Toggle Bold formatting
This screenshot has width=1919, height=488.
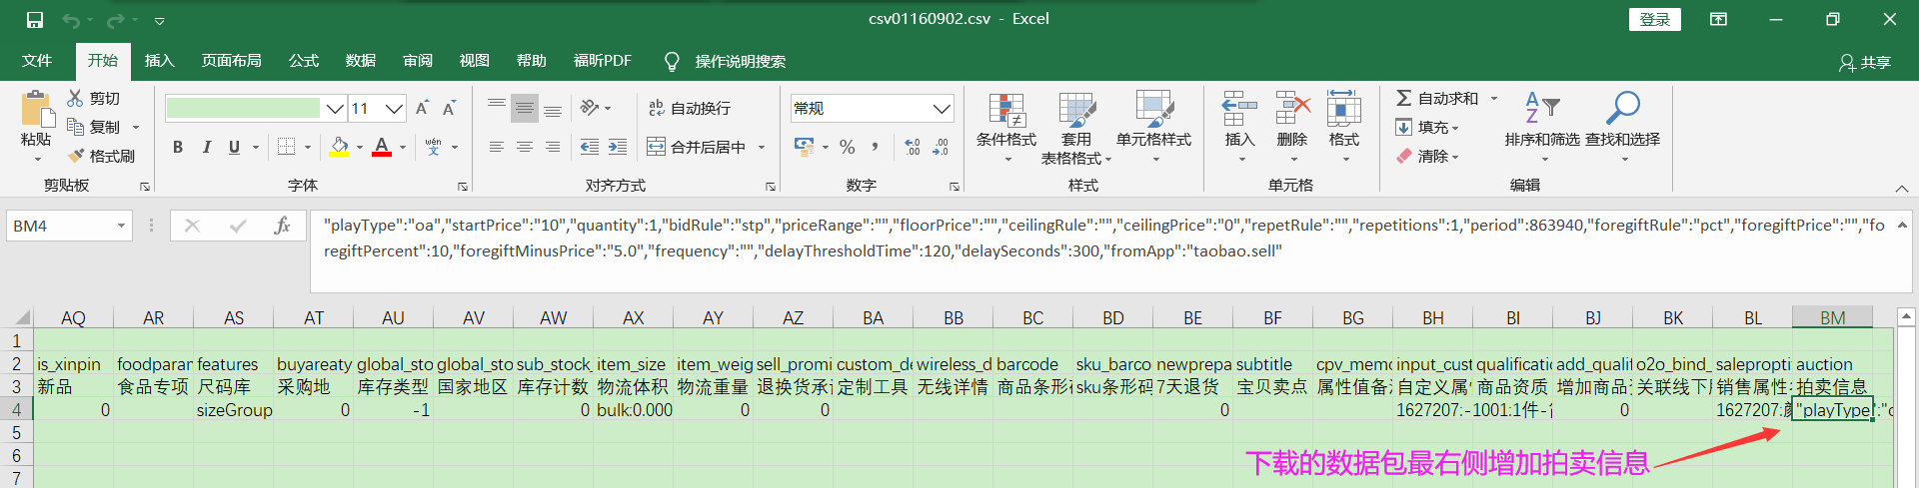click(178, 147)
